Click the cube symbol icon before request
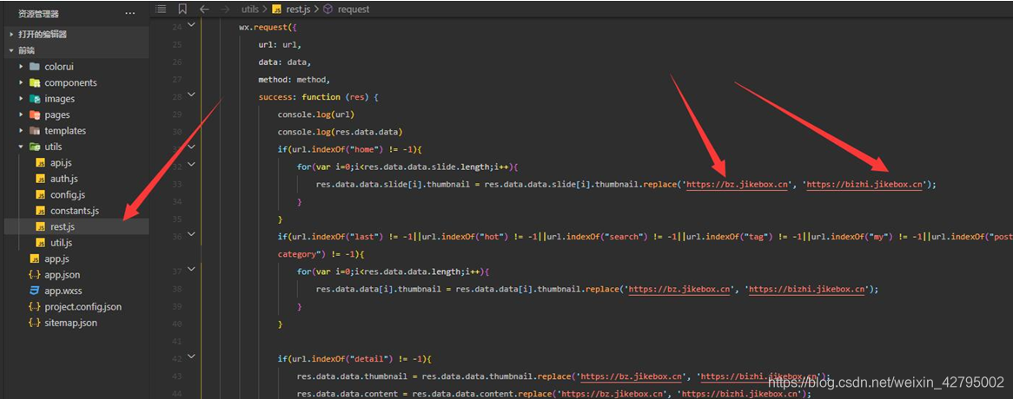This screenshot has height=399, width=1013. pos(328,9)
